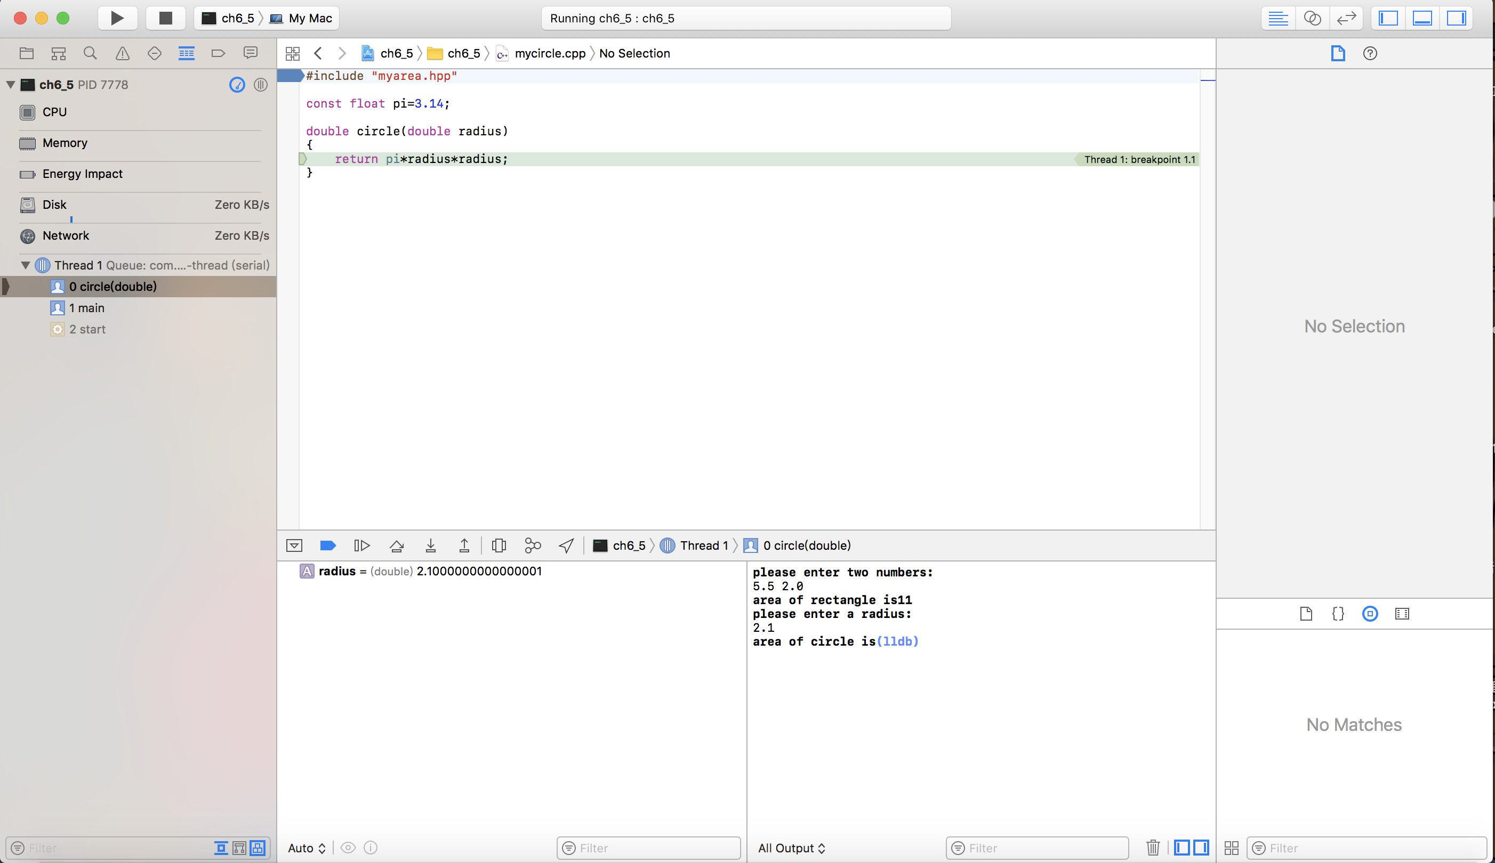Click Continue program execution icon
The width and height of the screenshot is (1495, 863).
click(x=361, y=546)
